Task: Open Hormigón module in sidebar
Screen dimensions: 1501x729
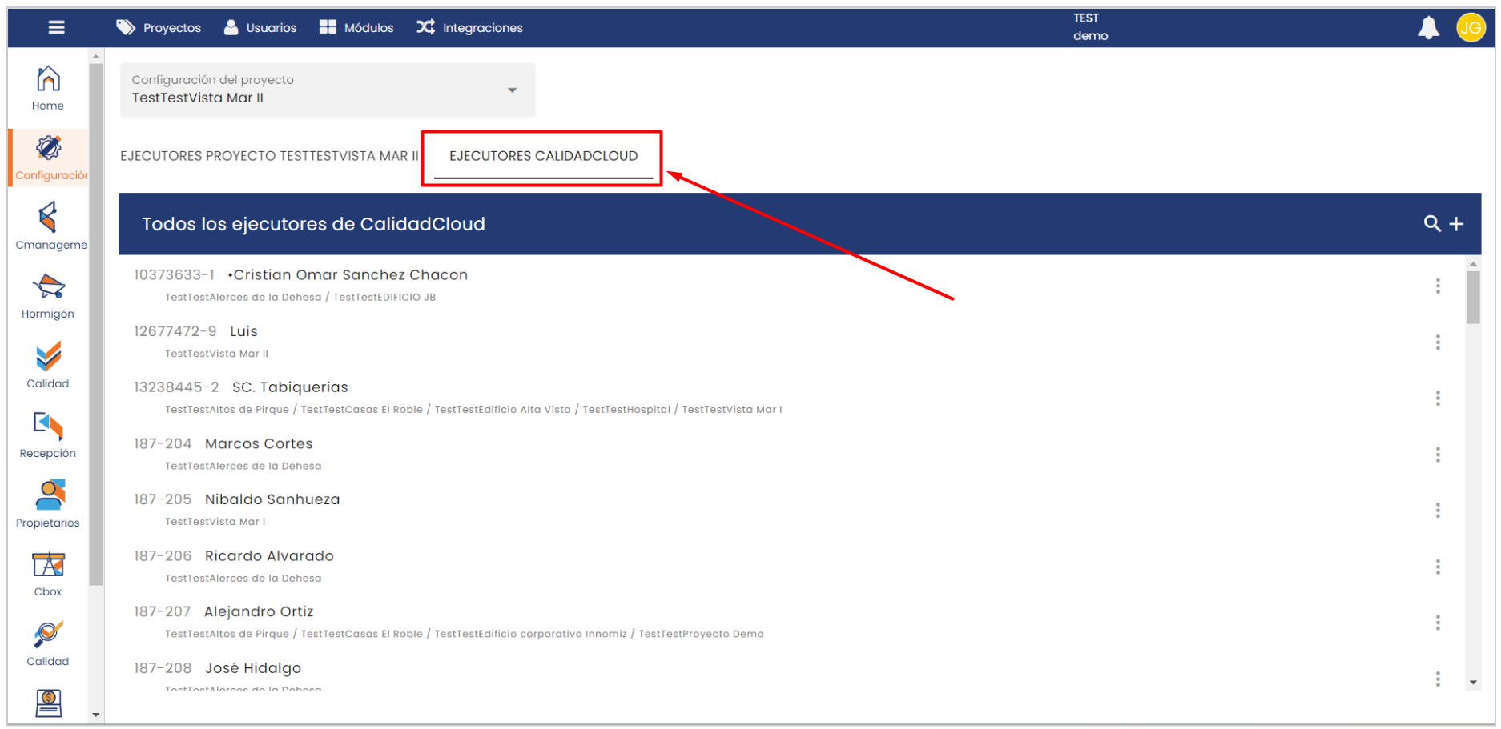Action: [48, 297]
